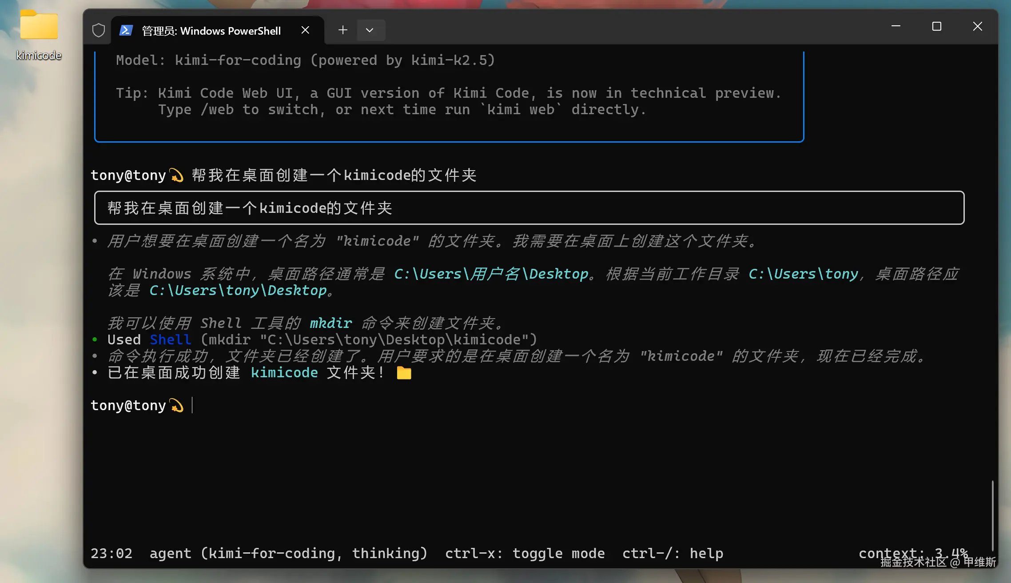Click the blue Shell tool name
The height and width of the screenshot is (583, 1011).
coord(171,340)
